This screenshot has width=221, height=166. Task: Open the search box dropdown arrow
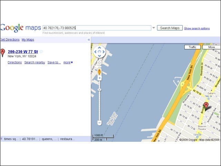(x=154, y=28)
